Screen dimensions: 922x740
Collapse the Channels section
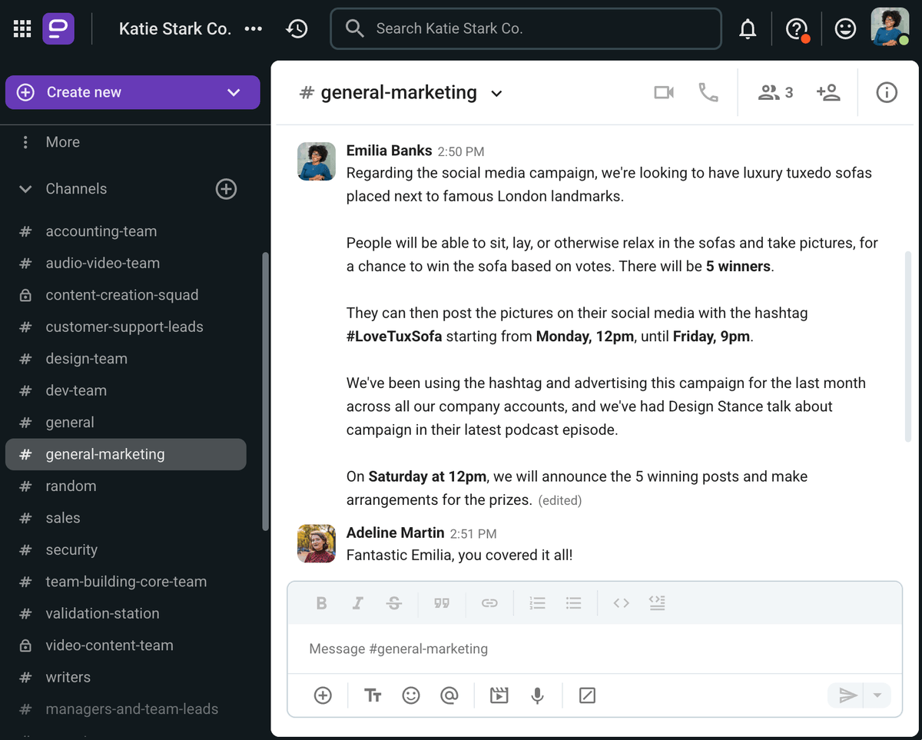(25, 189)
